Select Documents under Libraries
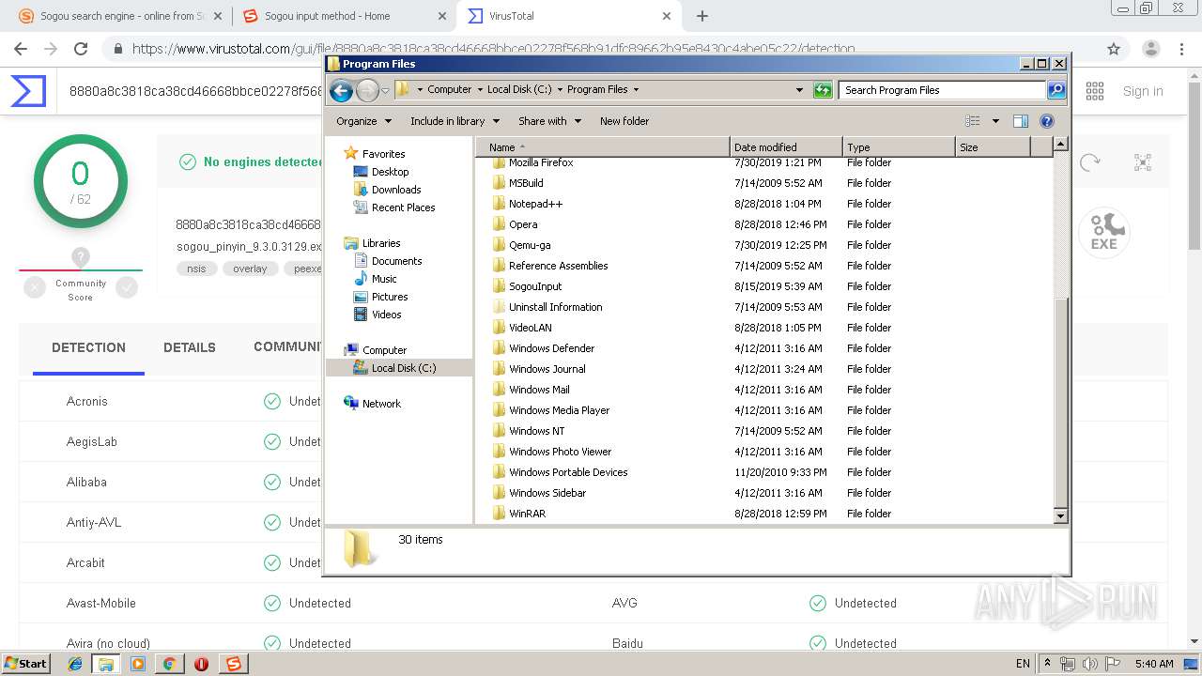This screenshot has width=1202, height=676. point(396,261)
